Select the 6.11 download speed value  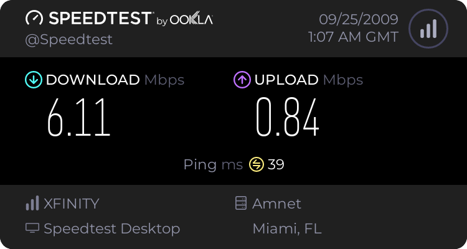79,118
